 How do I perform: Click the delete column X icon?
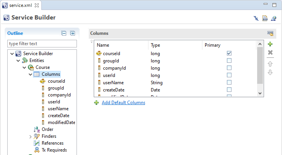[x=270, y=52]
